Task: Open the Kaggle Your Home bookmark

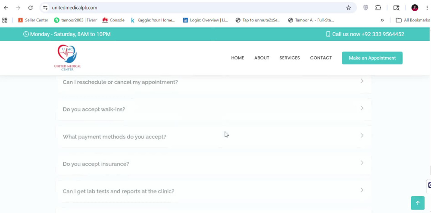Action: (153, 20)
